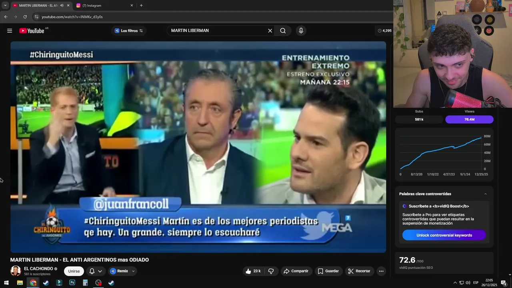Expand the Remix dropdown chevron
Viewport: 512px width, 288px height.
pyautogui.click(x=133, y=271)
